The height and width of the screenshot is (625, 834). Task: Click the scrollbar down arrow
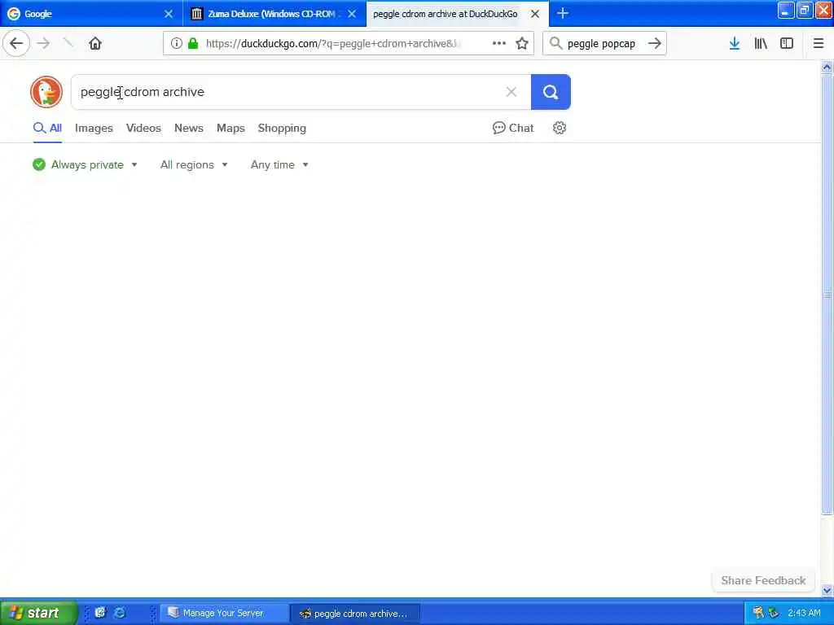point(827,591)
